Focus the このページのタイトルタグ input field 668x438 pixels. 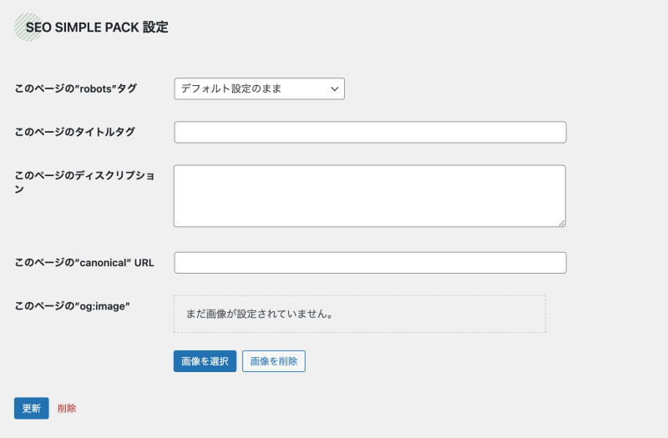pyautogui.click(x=370, y=132)
